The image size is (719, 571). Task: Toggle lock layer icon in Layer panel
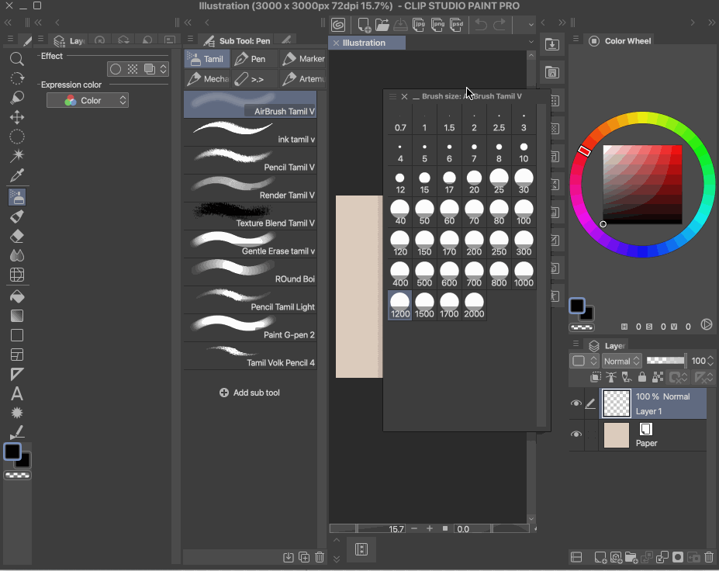point(642,378)
